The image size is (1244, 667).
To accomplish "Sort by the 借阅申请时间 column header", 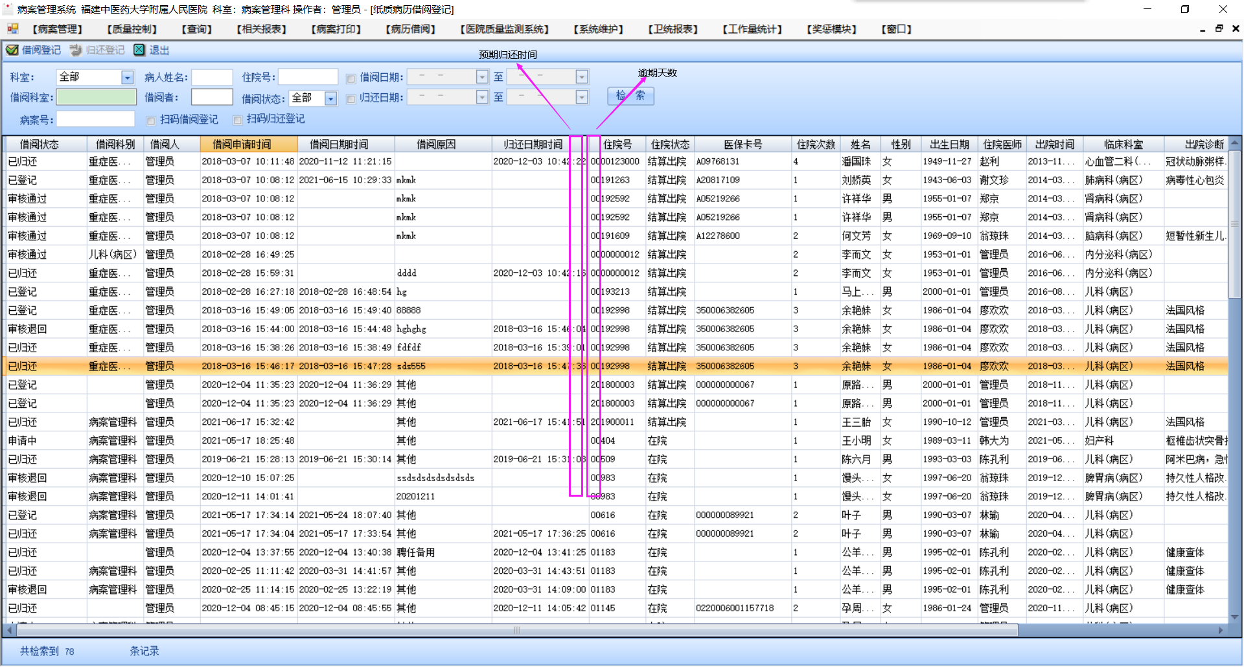I will (249, 144).
